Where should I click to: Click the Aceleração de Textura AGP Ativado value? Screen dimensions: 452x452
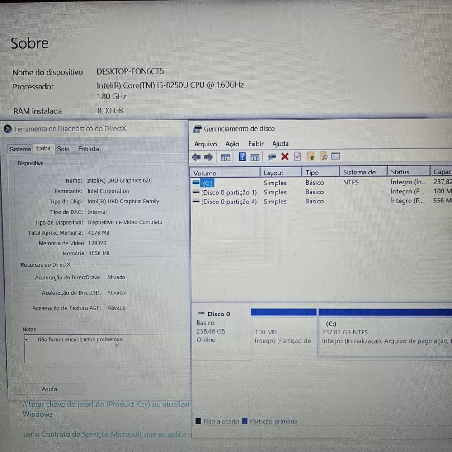pos(117,308)
